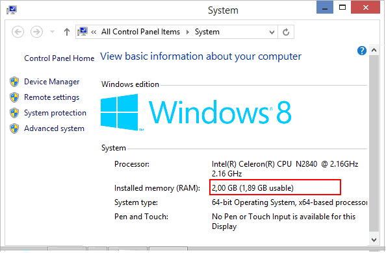Click the System type: label
Viewport: 386px width, 253px height.
click(136, 202)
